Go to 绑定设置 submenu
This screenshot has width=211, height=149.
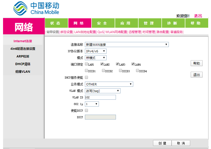(66, 32)
